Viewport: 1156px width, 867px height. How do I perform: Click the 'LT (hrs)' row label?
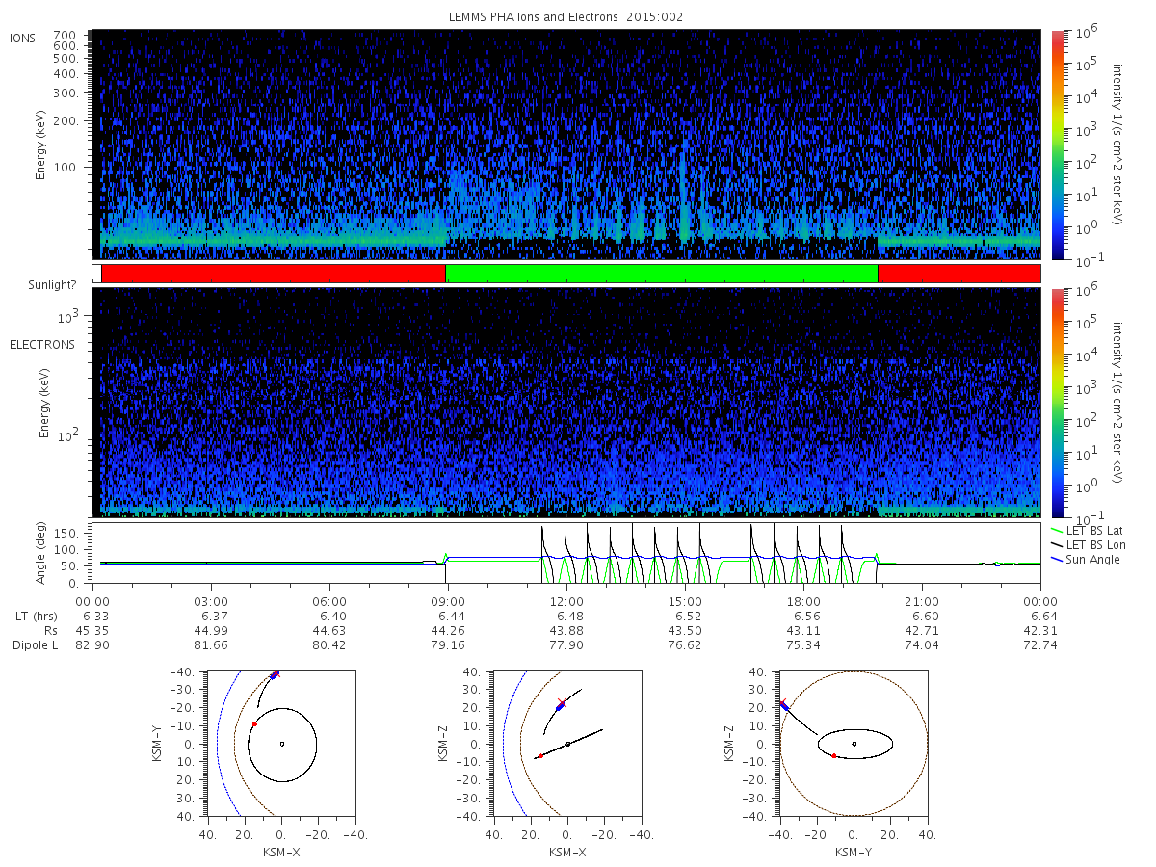coord(36,617)
